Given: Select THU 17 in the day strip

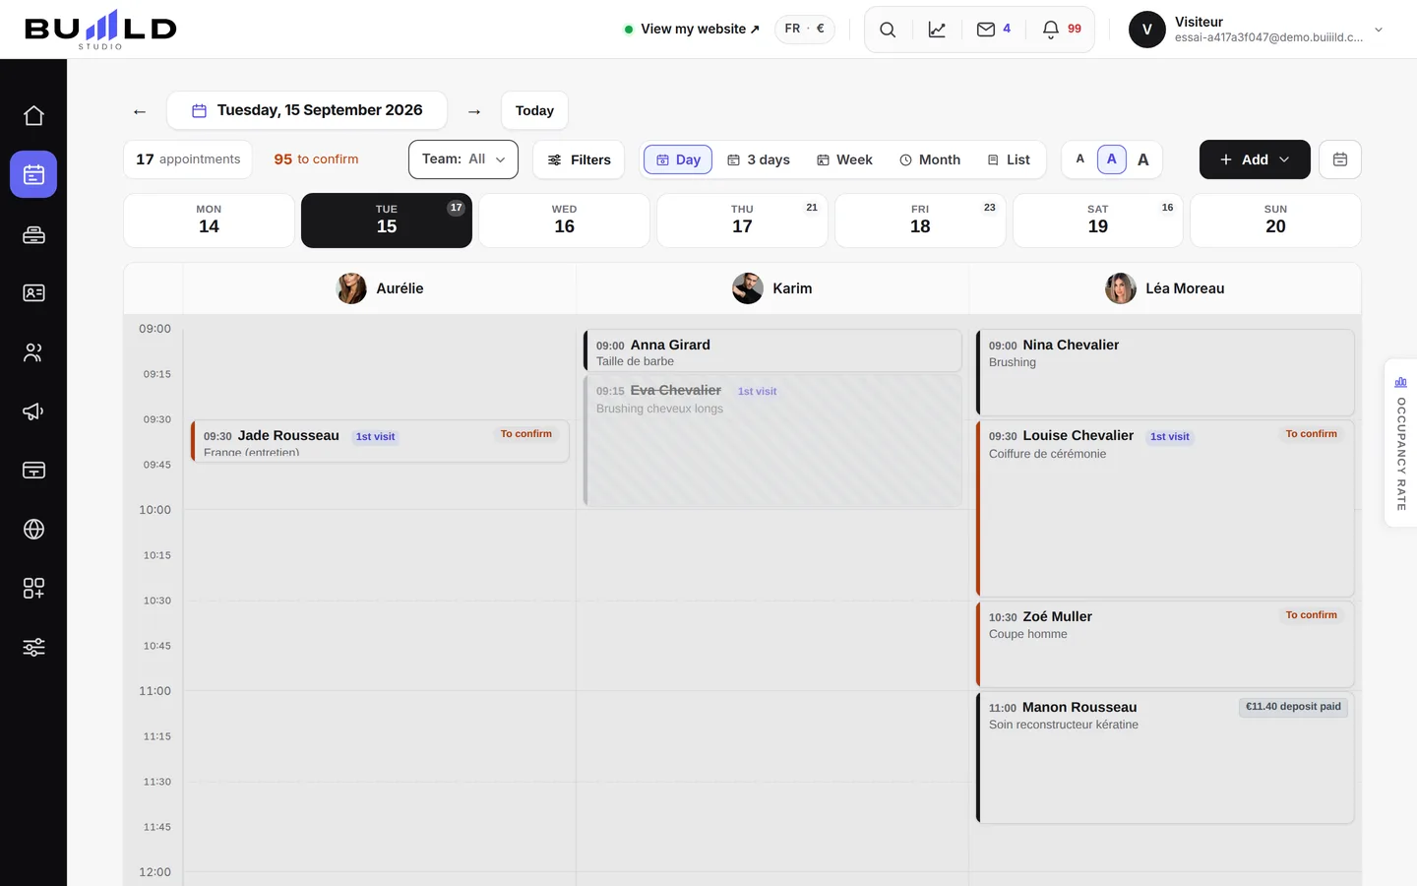Looking at the screenshot, I should click(742, 221).
